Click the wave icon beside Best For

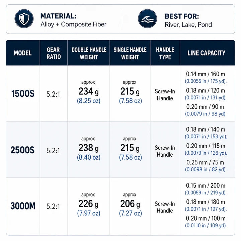147,19
